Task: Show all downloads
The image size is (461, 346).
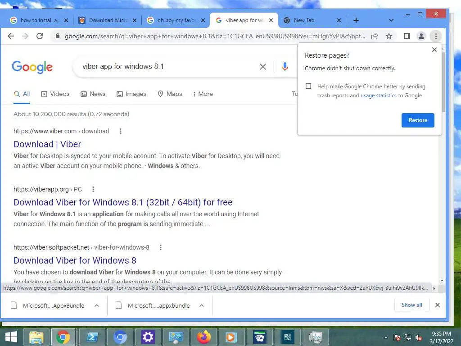Action: (411, 305)
